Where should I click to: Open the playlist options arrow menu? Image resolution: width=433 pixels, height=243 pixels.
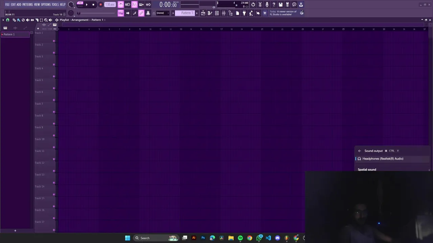point(3,20)
